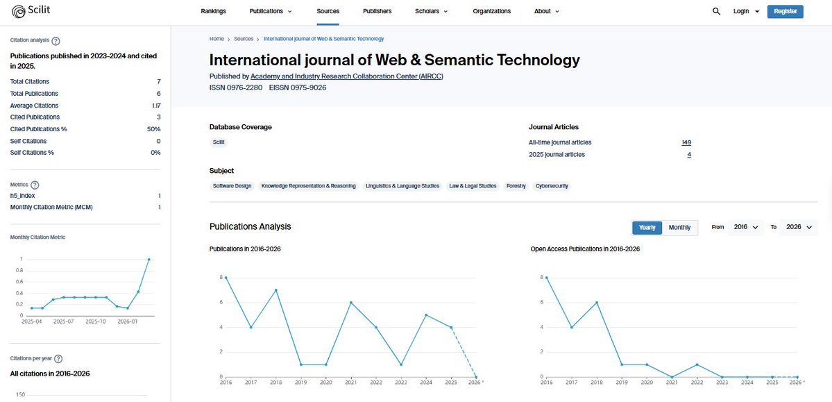Click the Scilit database coverage tag
The height and width of the screenshot is (402, 832).
(x=219, y=142)
